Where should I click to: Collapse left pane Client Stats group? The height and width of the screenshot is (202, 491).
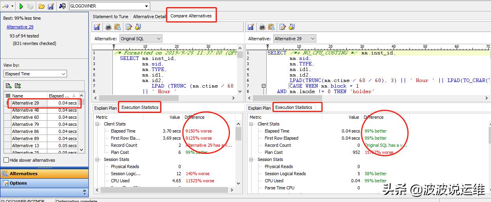click(98, 124)
